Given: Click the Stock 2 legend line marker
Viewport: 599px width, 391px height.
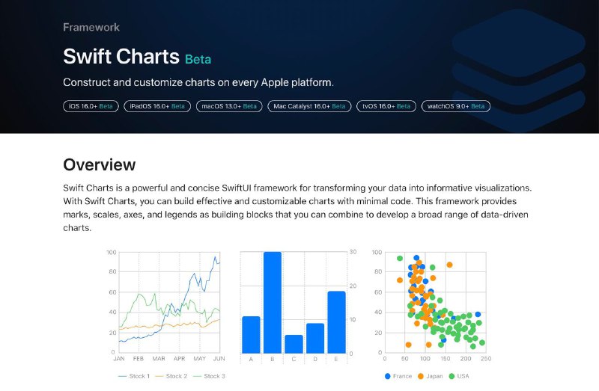Looking at the screenshot, I should click(x=159, y=376).
